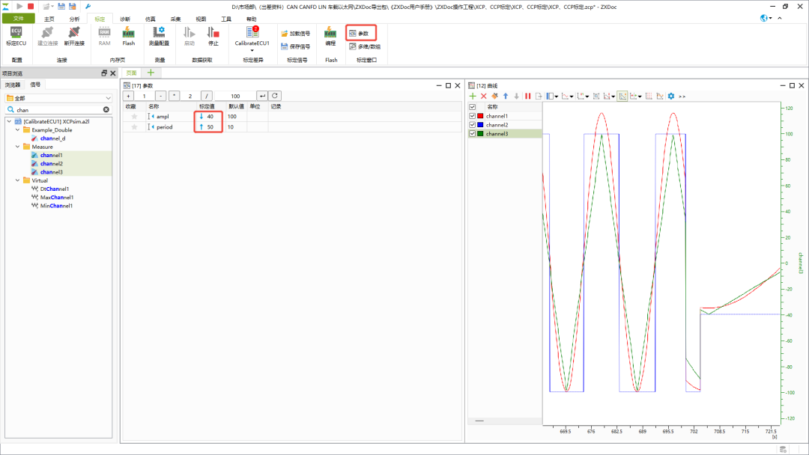The image size is (809, 455).
Task: Uncheck the channel1 checkbox
Action: 472,117
